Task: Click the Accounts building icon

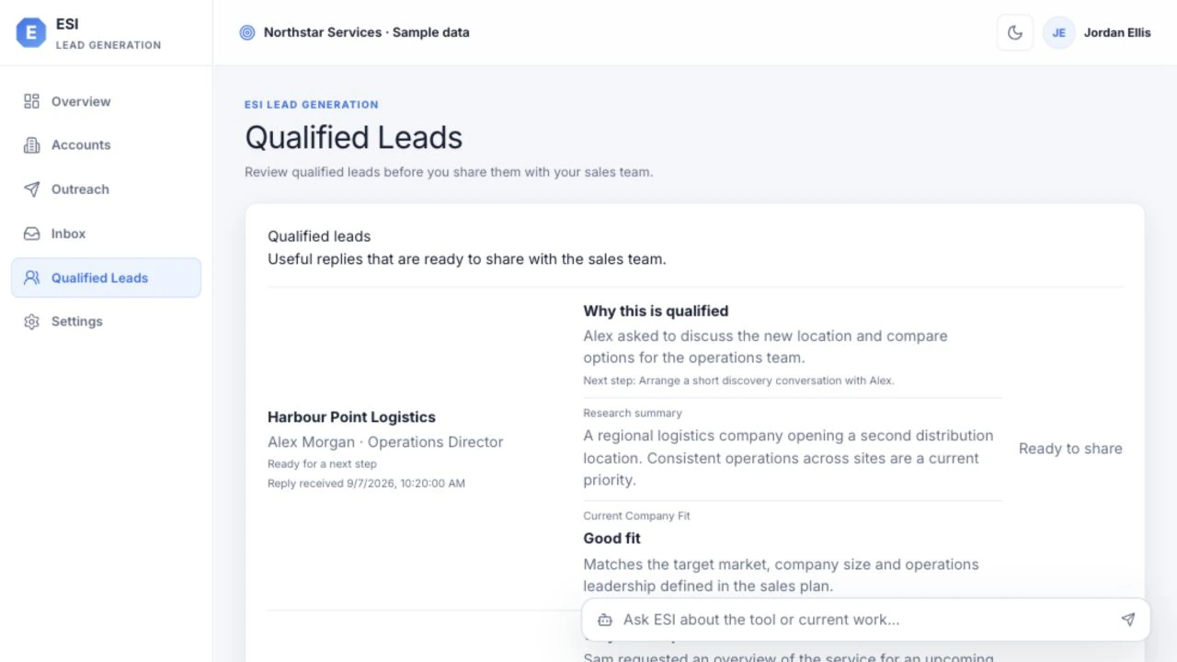Action: (31, 145)
